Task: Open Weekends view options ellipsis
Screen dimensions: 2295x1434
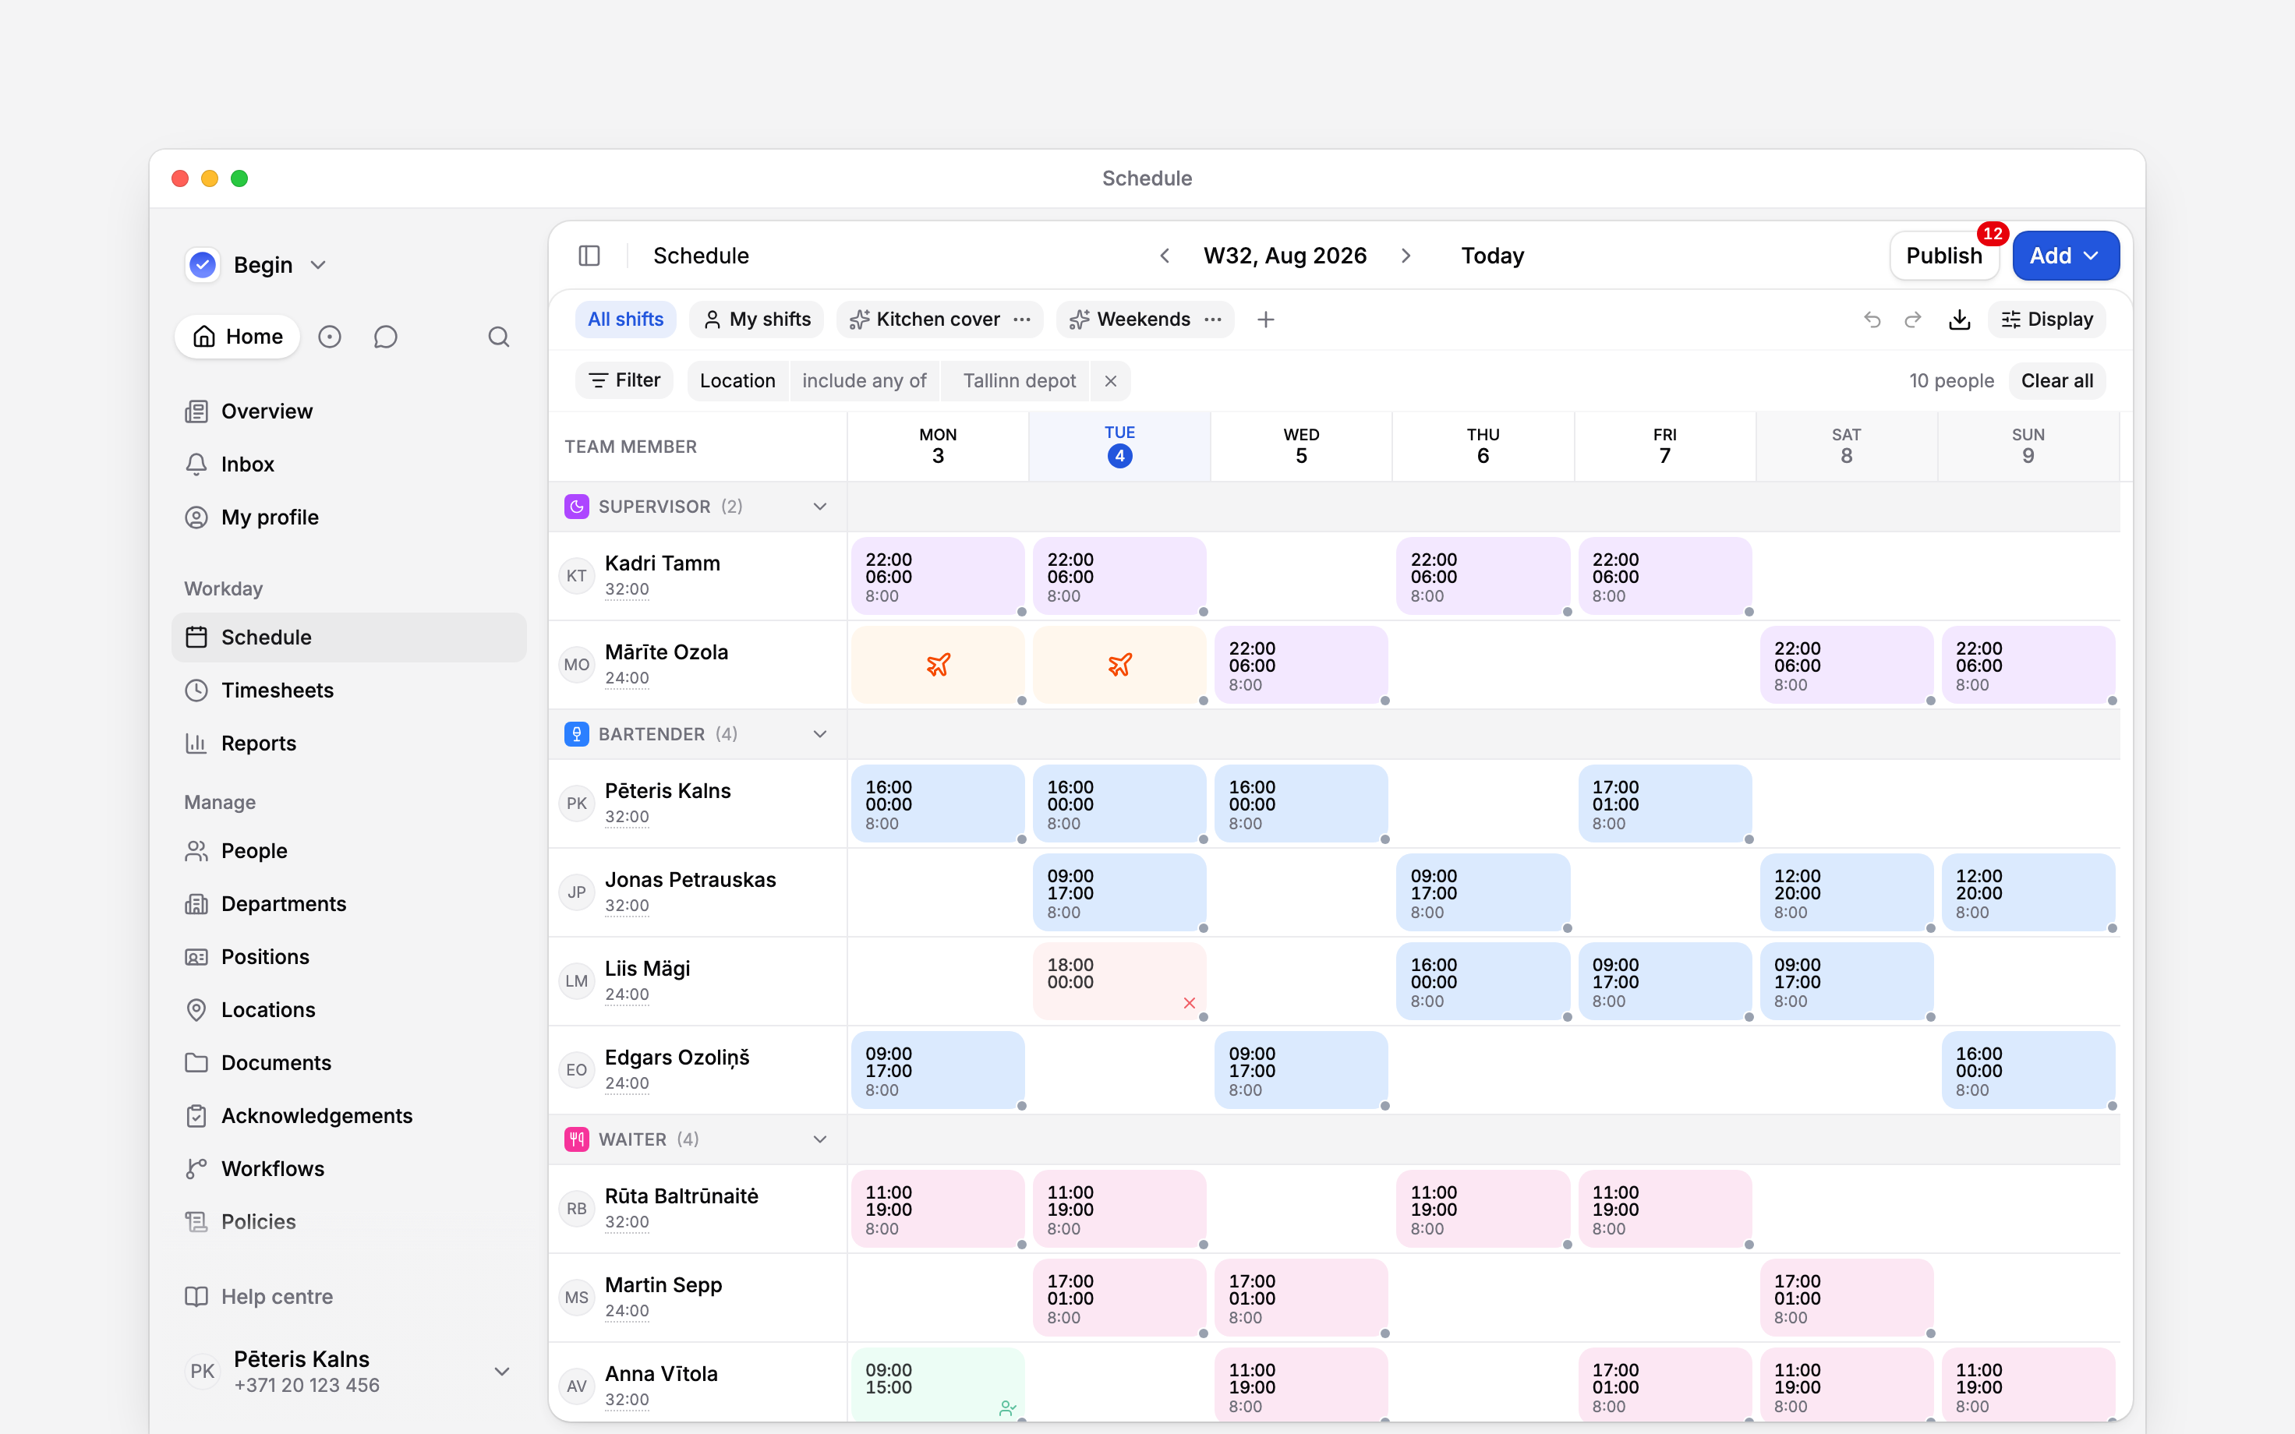Action: (1212, 320)
